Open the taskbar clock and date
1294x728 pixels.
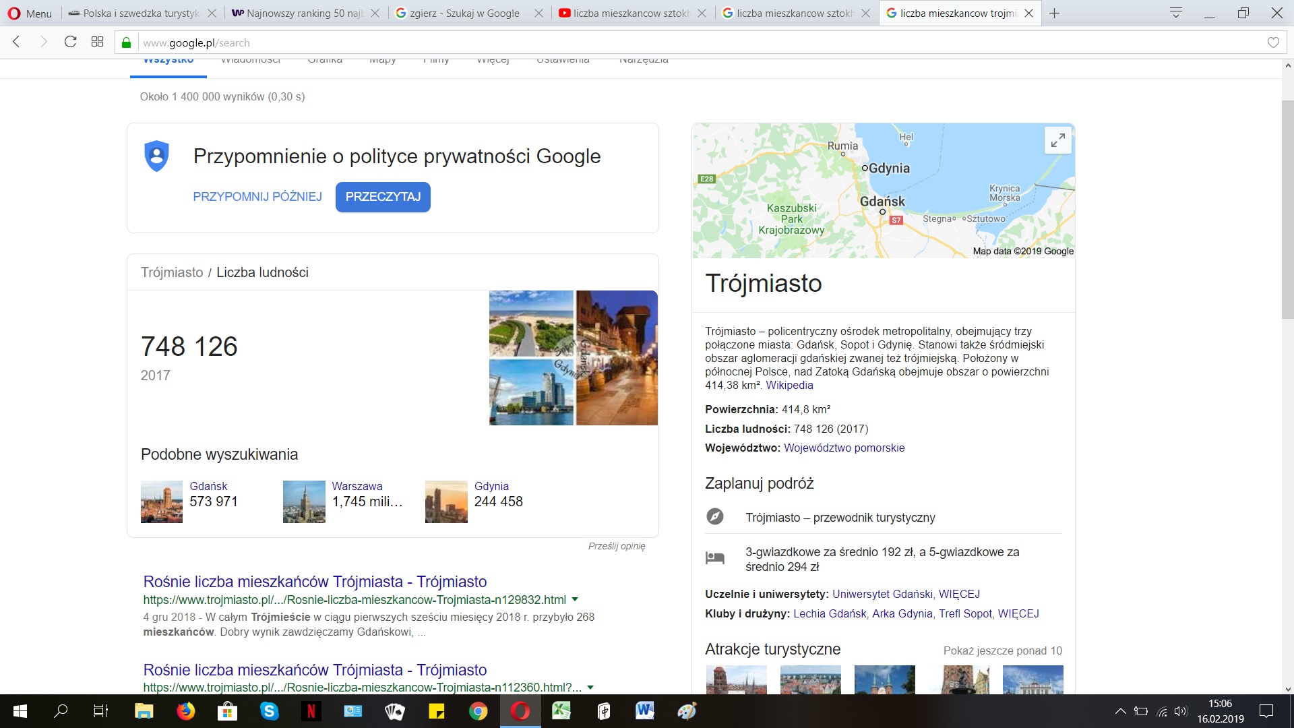pyautogui.click(x=1220, y=711)
